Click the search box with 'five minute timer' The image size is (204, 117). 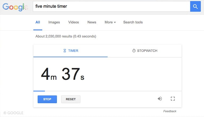tap(111, 6)
